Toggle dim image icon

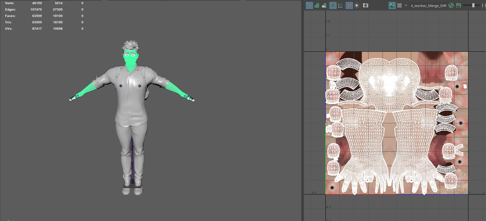pyautogui.click(x=459, y=5)
